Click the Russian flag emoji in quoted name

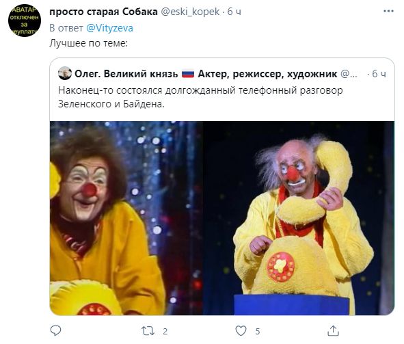pyautogui.click(x=188, y=75)
